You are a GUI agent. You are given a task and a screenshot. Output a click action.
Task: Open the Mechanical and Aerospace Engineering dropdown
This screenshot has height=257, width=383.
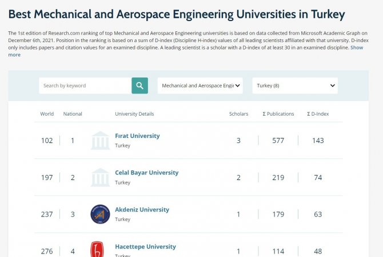pyautogui.click(x=200, y=85)
